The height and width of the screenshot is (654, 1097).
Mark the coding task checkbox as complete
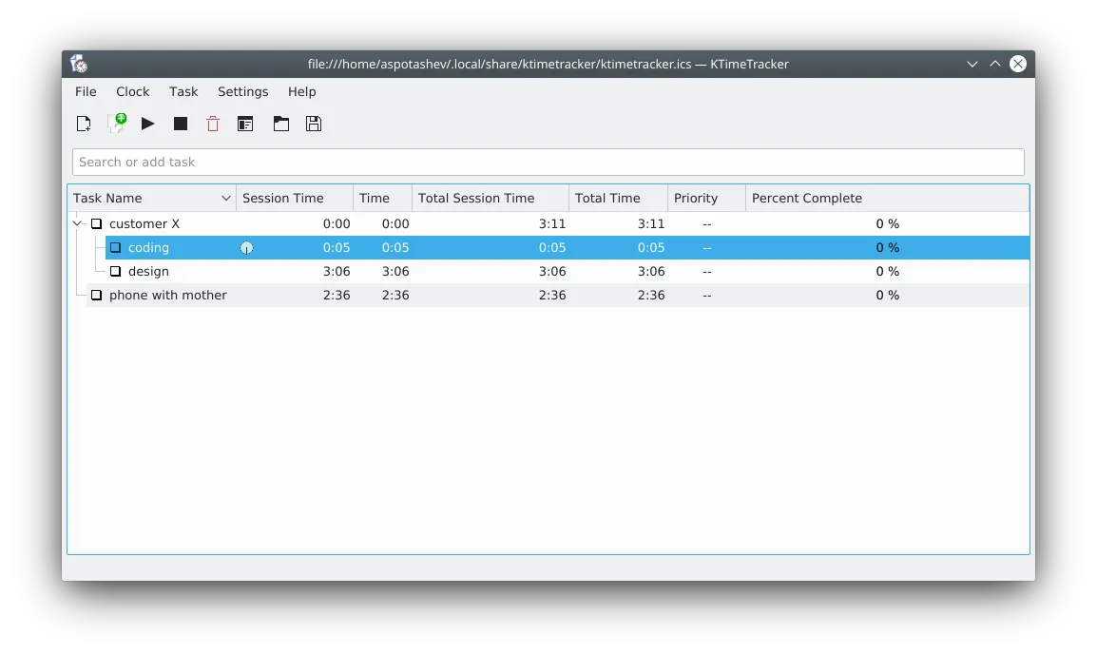coord(116,247)
